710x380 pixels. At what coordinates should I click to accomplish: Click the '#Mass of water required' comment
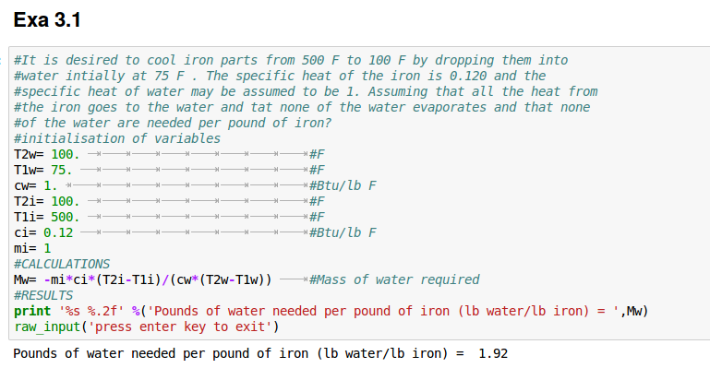[394, 279]
